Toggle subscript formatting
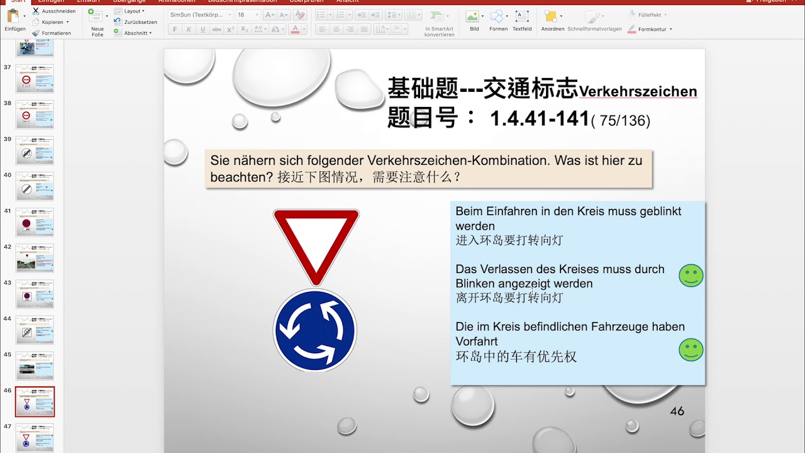Image resolution: width=805 pixels, height=453 pixels. tap(245, 29)
